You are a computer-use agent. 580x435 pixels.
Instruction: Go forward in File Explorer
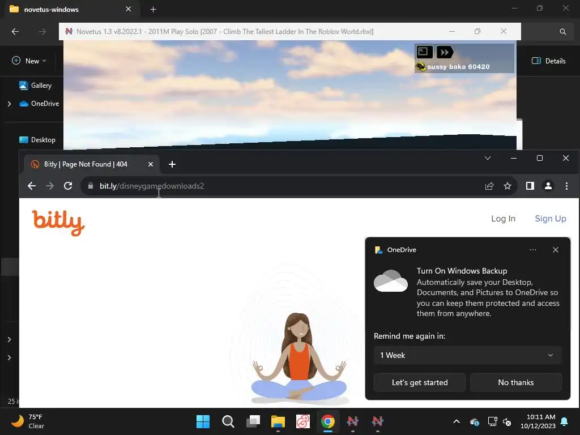coord(42,32)
